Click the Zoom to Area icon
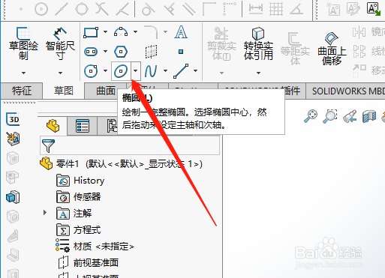This screenshot has height=278, width=385. pyautogui.click(x=329, y=116)
